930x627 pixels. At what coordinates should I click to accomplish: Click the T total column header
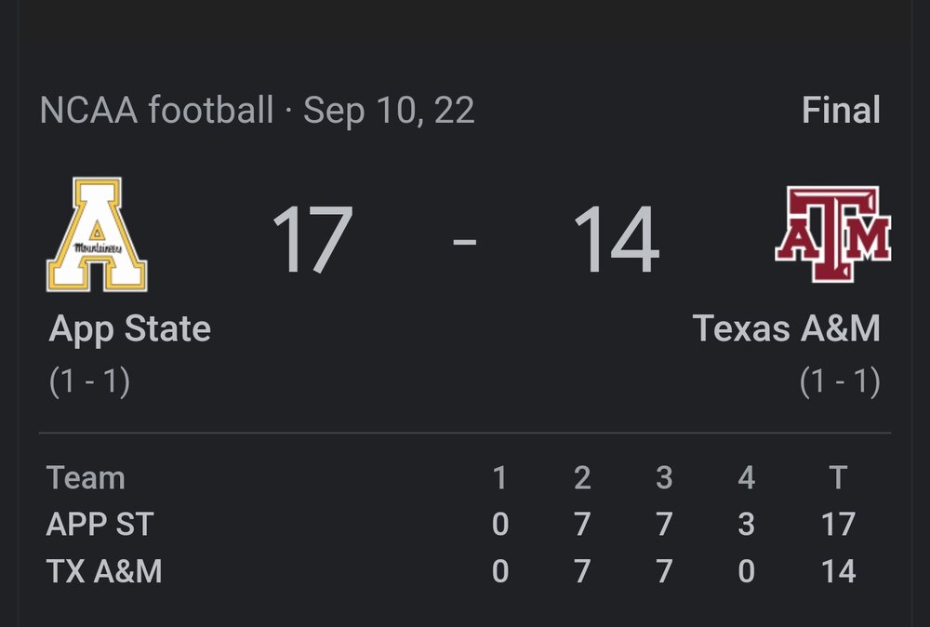pyautogui.click(x=838, y=478)
